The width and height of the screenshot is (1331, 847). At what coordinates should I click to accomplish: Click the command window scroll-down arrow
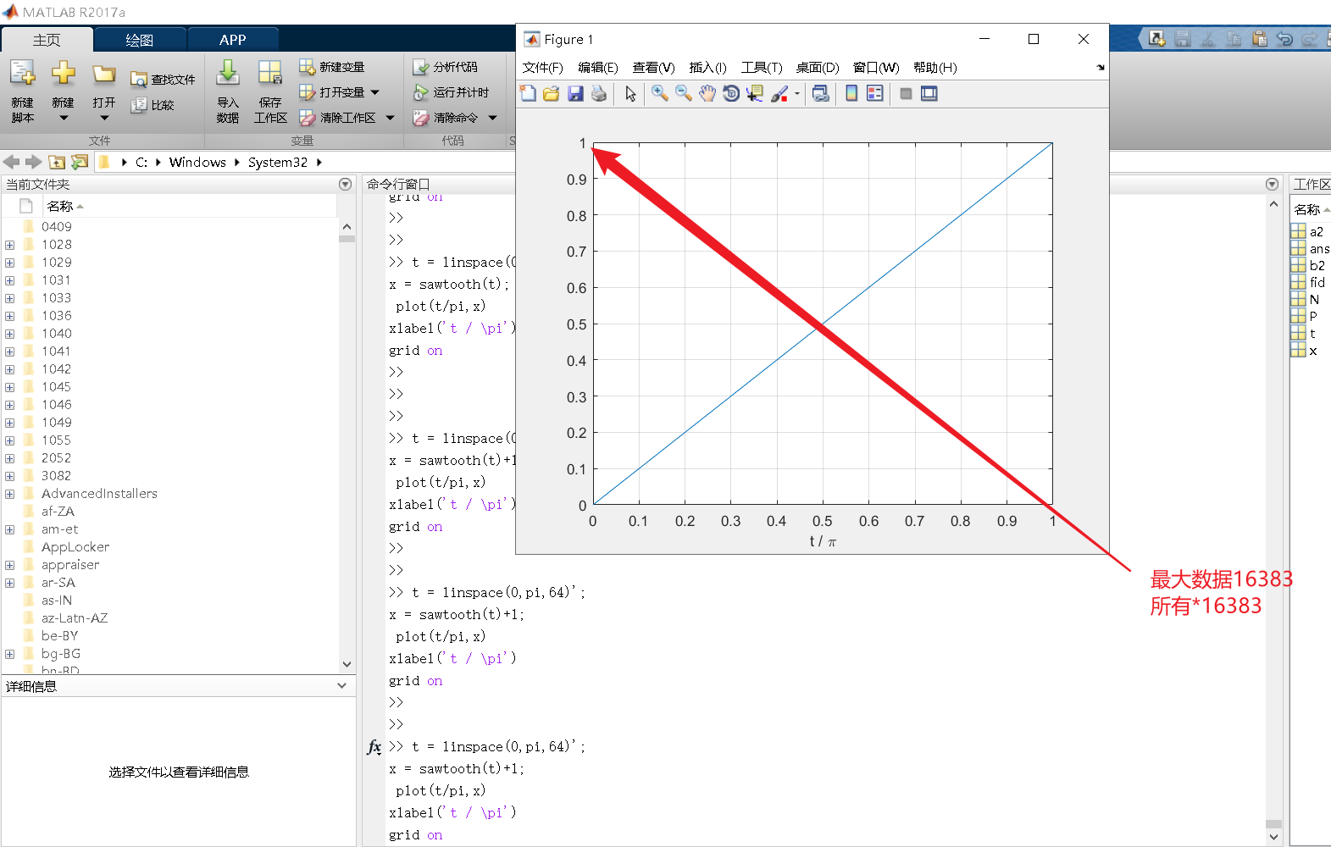click(x=1273, y=837)
